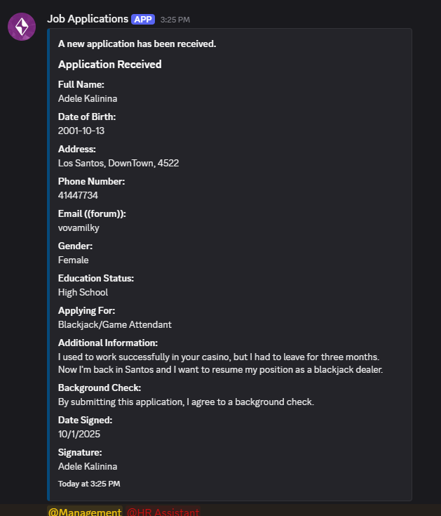Click the Application Received embed title
Image resolution: width=441 pixels, height=516 pixels.
[110, 64]
